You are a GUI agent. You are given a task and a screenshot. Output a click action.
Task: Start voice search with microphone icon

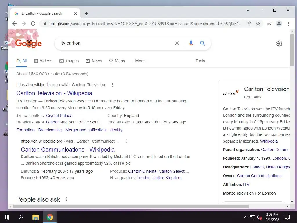click(191, 43)
